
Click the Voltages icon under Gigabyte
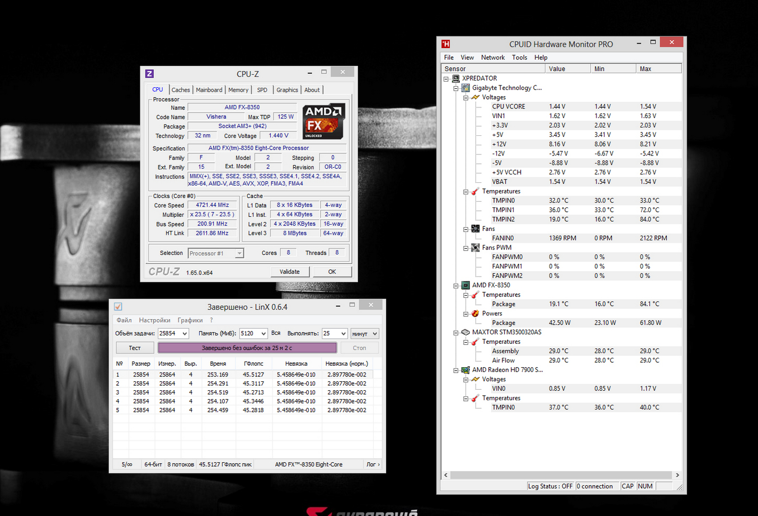pos(475,97)
